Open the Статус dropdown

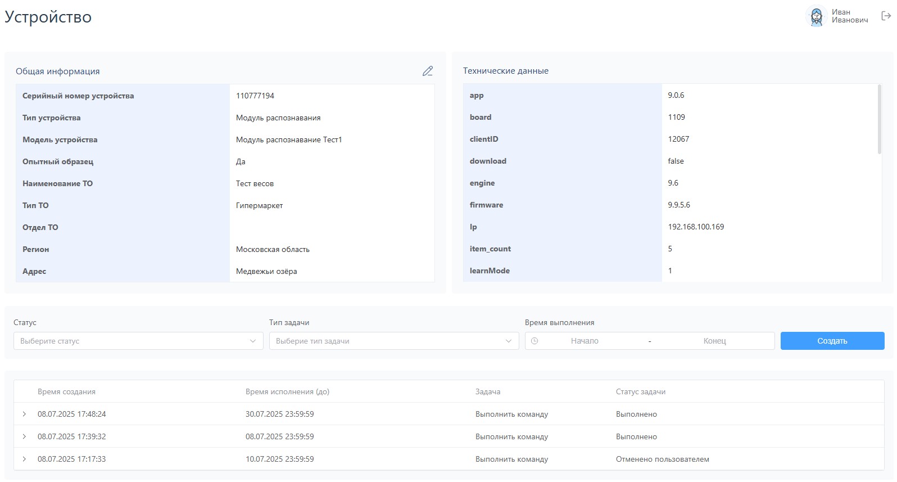(138, 341)
